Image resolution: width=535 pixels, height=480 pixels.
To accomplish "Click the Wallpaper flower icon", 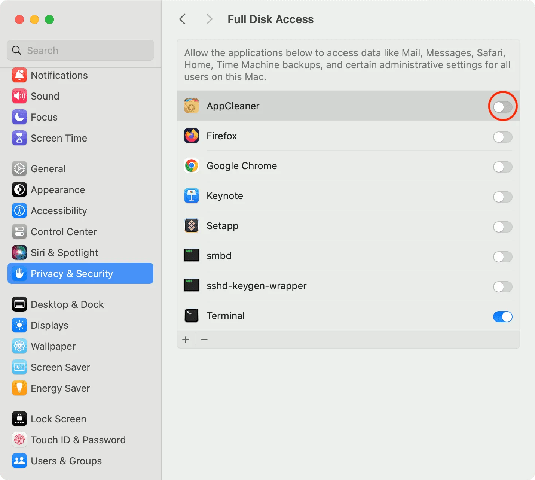I will pos(19,346).
